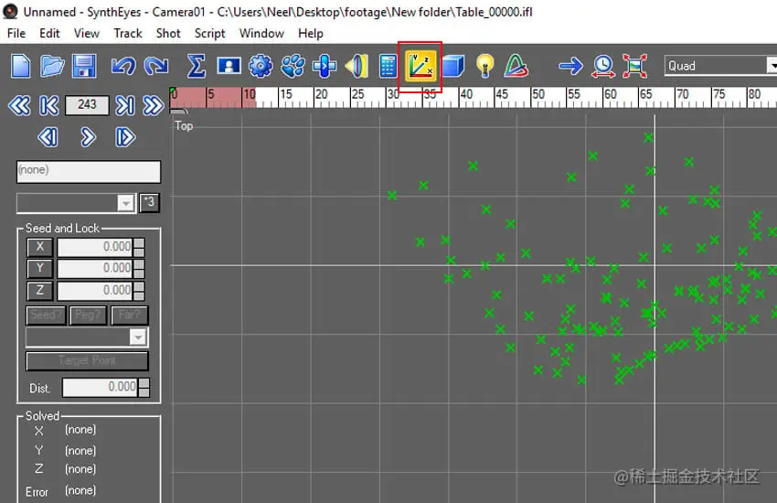Click the Dist. value field

tap(101, 388)
